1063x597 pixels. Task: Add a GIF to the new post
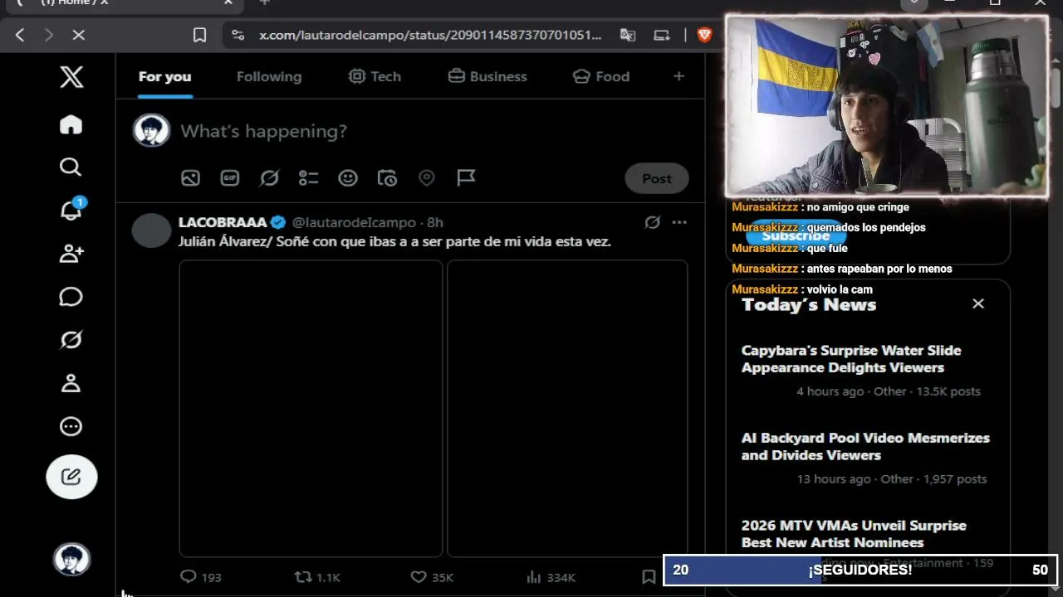[229, 177]
